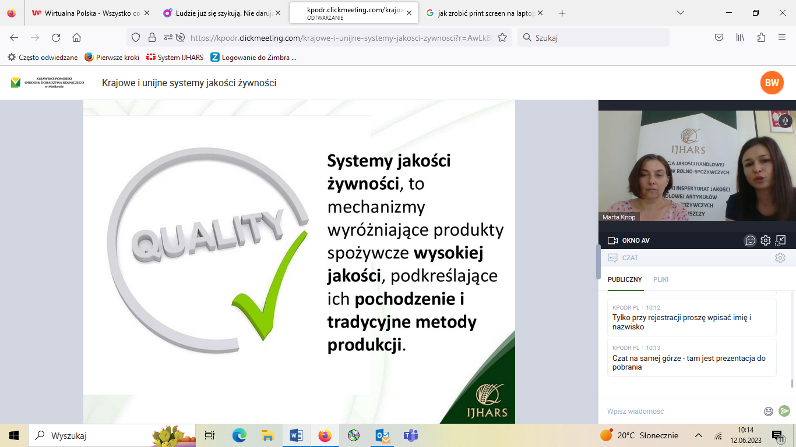Click the emoji reactions icon in AV bar
Image resolution: width=796 pixels, height=447 pixels.
(x=750, y=240)
